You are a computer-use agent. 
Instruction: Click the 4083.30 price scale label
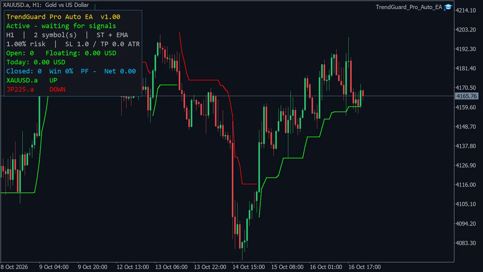466,243
